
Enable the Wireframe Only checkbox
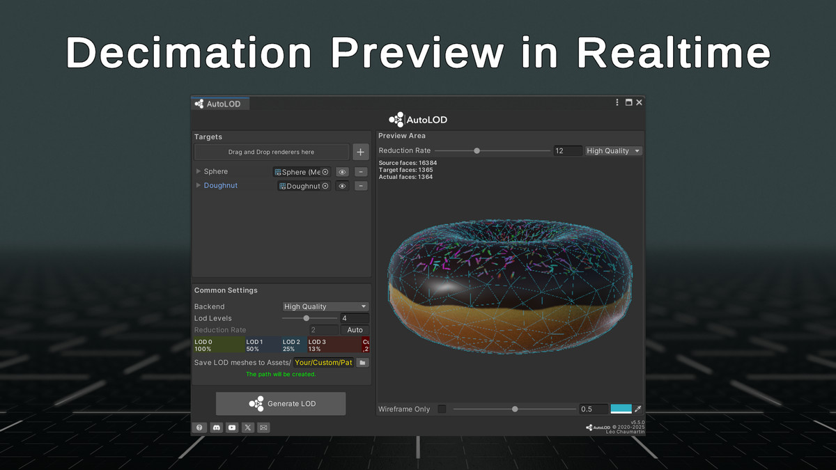pyautogui.click(x=442, y=409)
